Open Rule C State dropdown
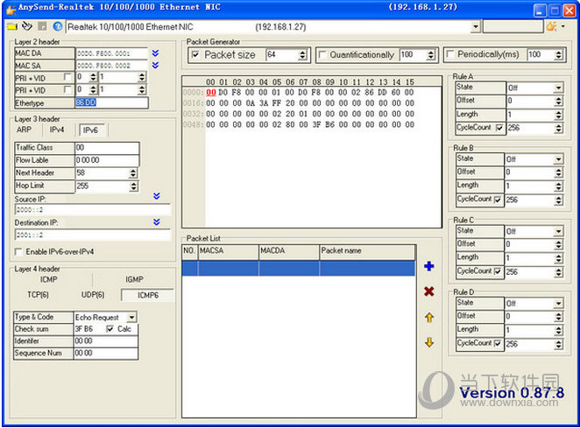Viewport: 580px width, 428px height. tap(558, 231)
